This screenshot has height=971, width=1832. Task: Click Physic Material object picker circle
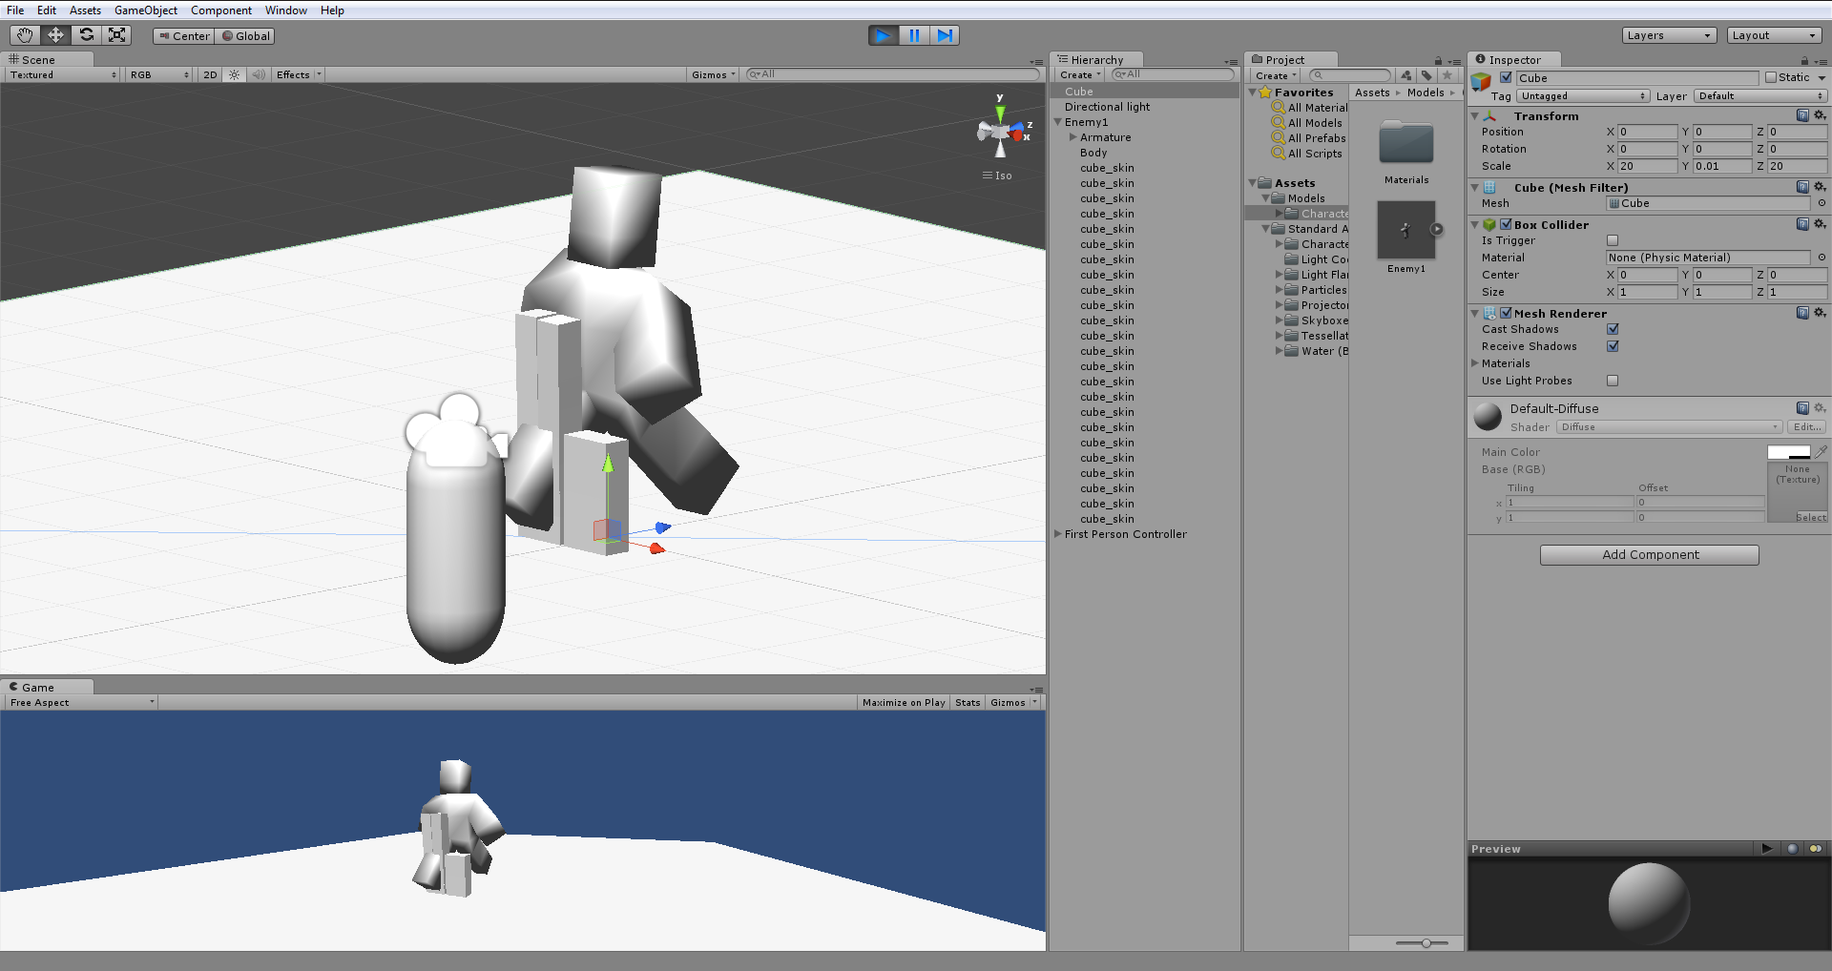pyautogui.click(x=1822, y=258)
